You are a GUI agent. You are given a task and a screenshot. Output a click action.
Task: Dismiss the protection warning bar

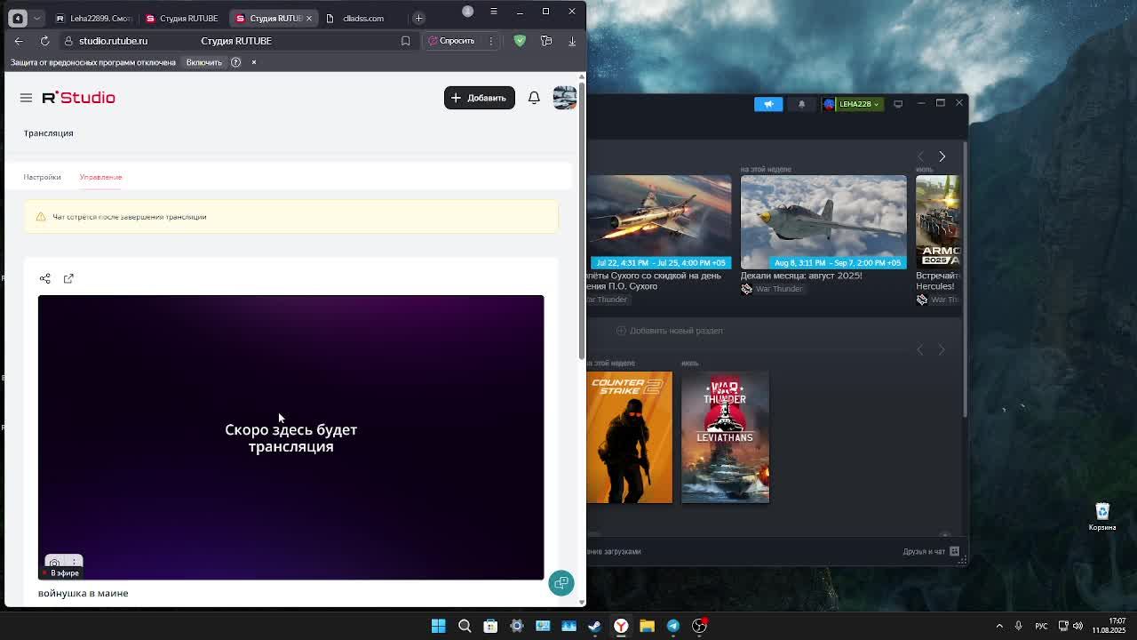254,62
